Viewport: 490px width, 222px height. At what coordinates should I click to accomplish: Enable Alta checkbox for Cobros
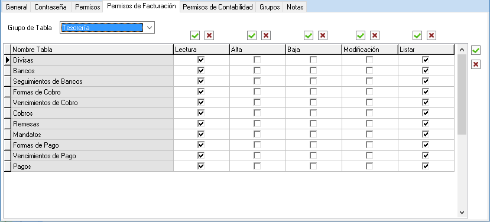(x=257, y=113)
